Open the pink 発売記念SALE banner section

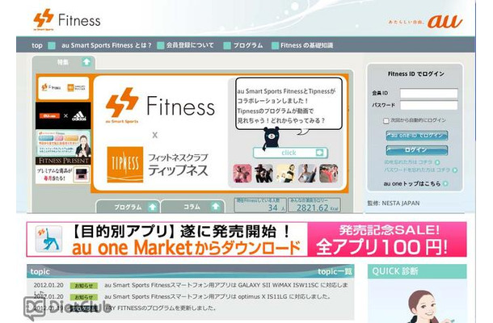click(x=387, y=239)
